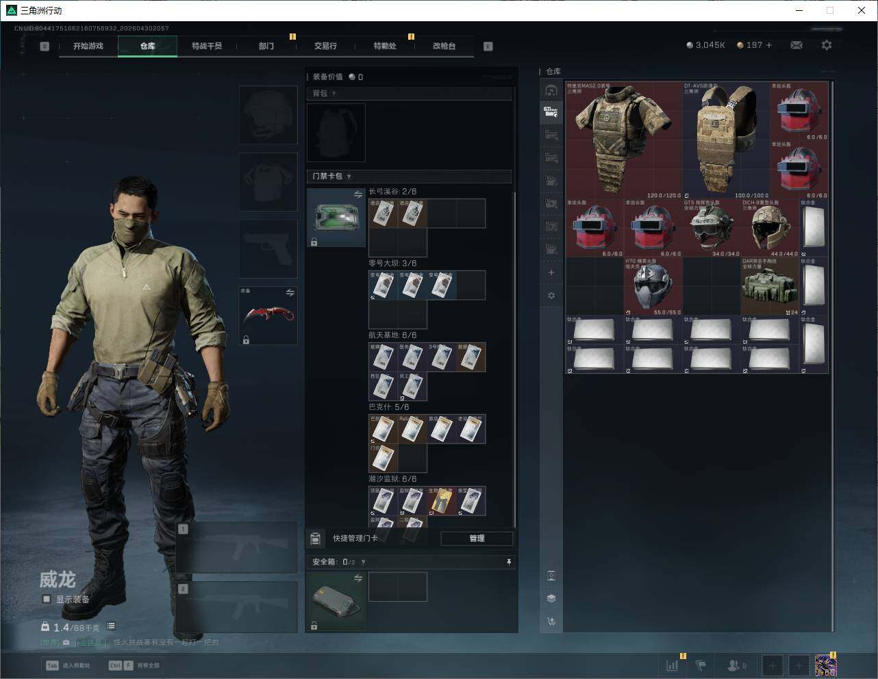The image size is (878, 679).
Task: Pin the safe box panel
Action: (x=509, y=562)
